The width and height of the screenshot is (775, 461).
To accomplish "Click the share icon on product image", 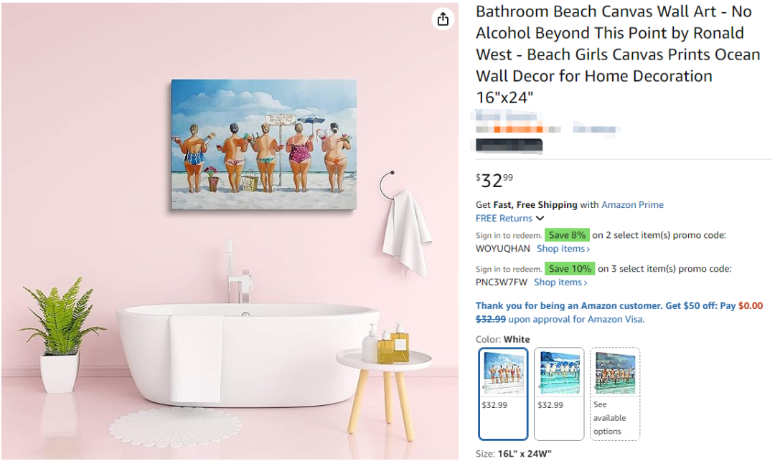I will [x=443, y=19].
